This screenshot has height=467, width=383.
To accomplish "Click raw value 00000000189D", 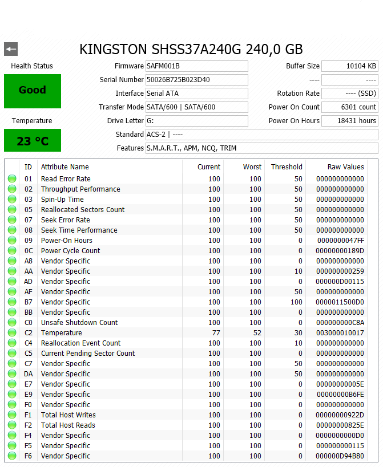I will click(340, 251).
